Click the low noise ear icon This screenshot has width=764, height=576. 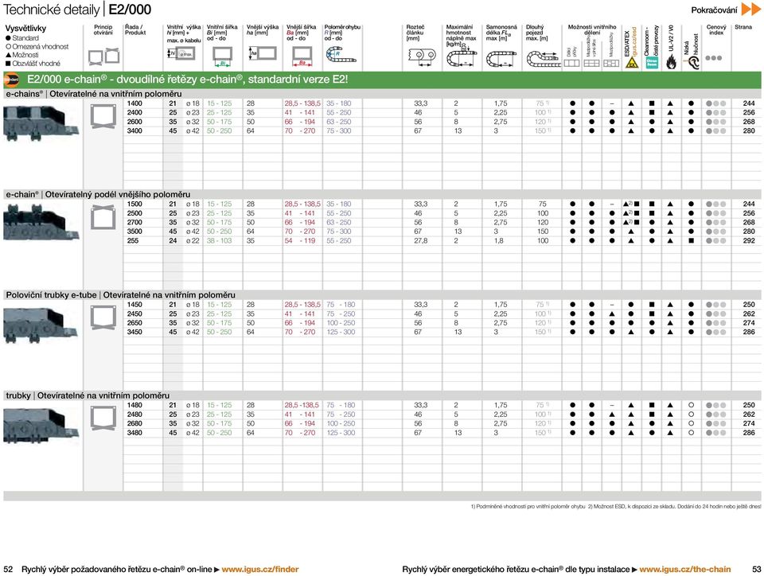692,62
